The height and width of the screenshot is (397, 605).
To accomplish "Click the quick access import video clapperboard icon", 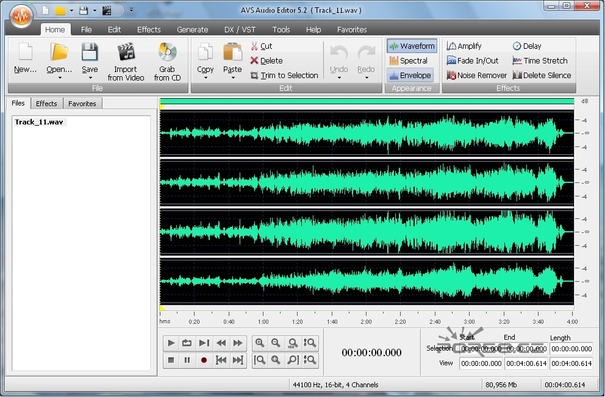I will [107, 10].
